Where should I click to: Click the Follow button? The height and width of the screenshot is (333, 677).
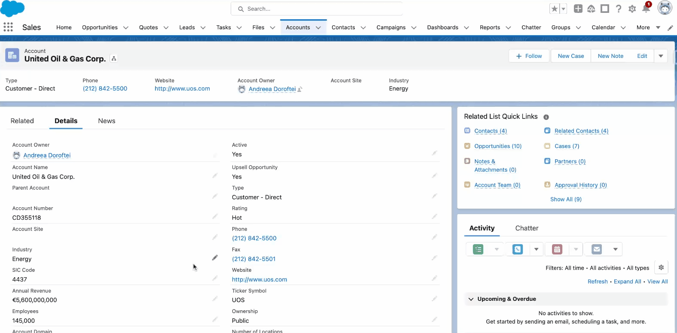click(x=529, y=56)
